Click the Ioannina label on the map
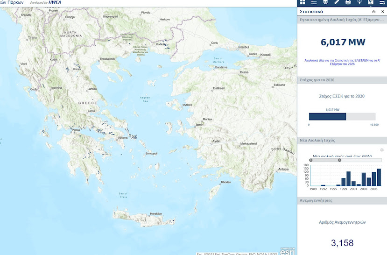This screenshot has width=387, height=255. click(x=56, y=88)
